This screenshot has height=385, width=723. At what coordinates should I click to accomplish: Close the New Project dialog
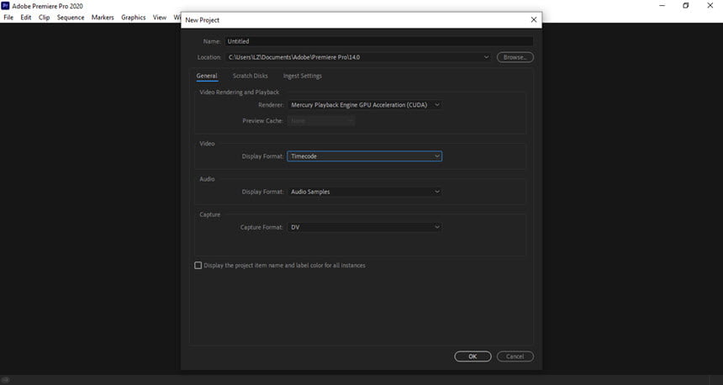pos(534,20)
